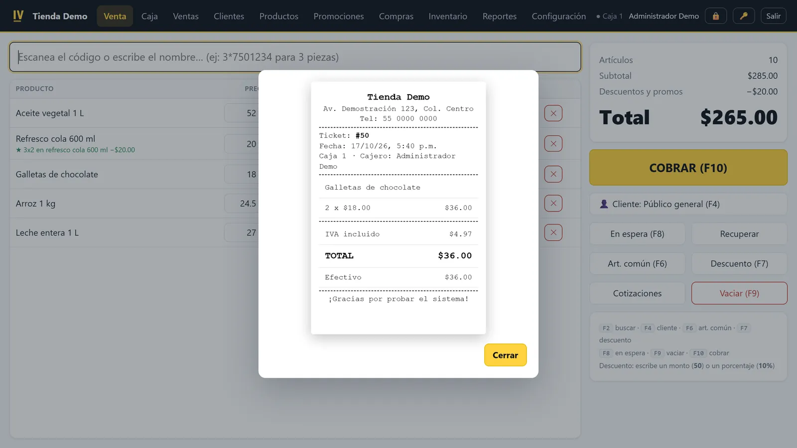Remove the Aceite vegetal 1 L row
This screenshot has width=797, height=448.
coord(553,113)
